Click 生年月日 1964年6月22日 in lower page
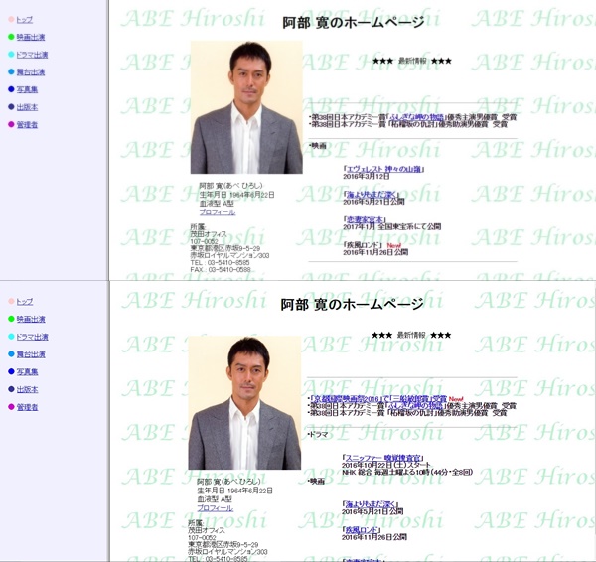 (x=234, y=491)
